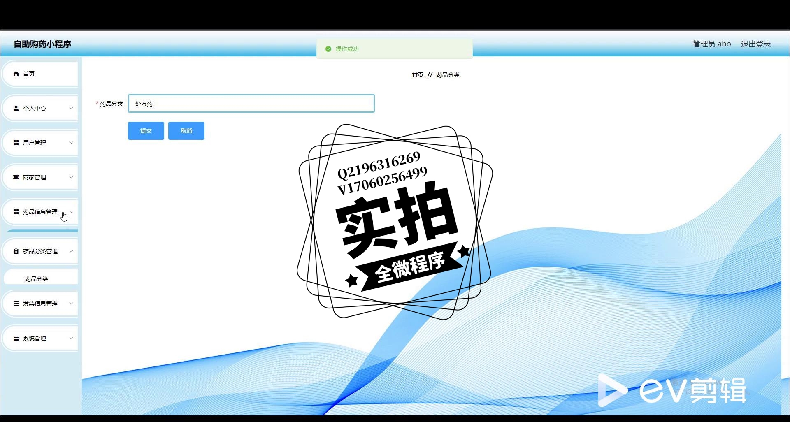Viewport: 790px width, 422px height.
Task: Open the 首页 menu item
Action: 40,74
